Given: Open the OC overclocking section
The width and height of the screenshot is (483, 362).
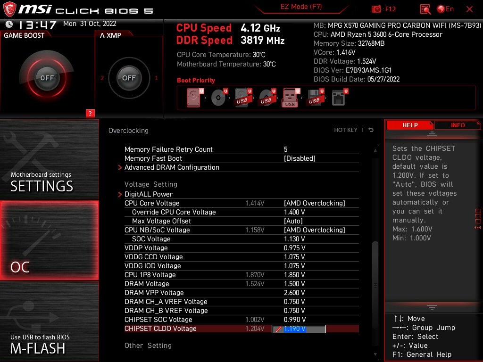Looking at the screenshot, I should point(49,240).
